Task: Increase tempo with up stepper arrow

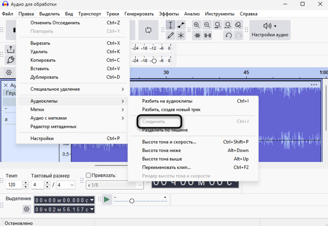Action: [x=26, y=183]
